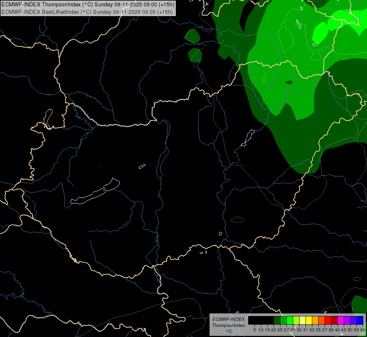This screenshot has width=367, height=337.
Task: Click the legend scale value 20
Action: click(274, 330)
